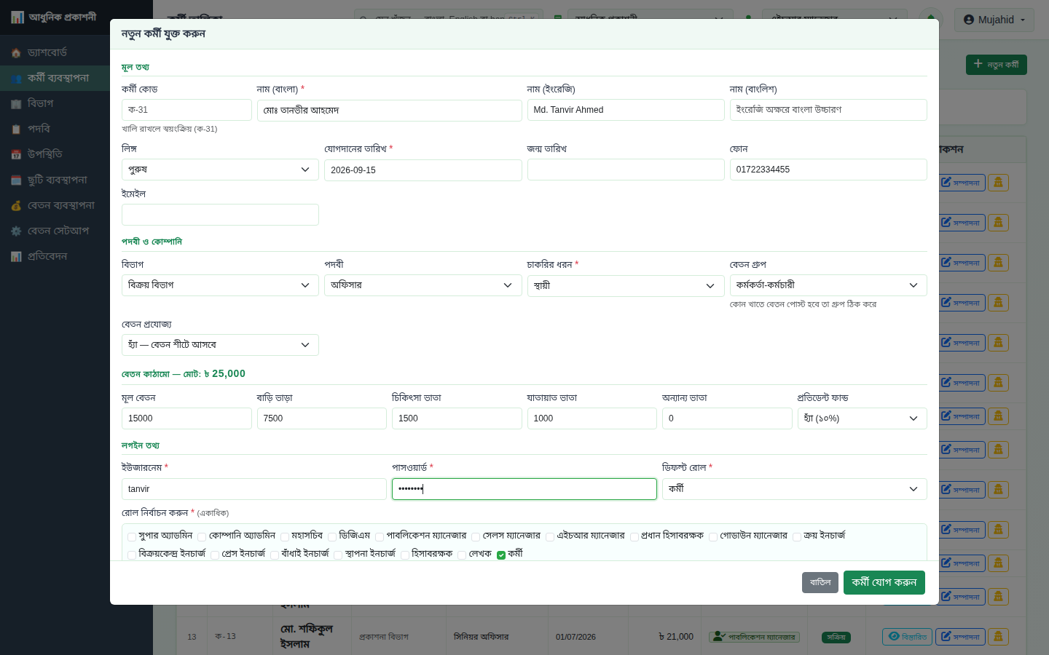Open the বিভাগ dropdown showing বিক্রয় বিভাগ
The height and width of the screenshot is (655, 1049).
[220, 285]
